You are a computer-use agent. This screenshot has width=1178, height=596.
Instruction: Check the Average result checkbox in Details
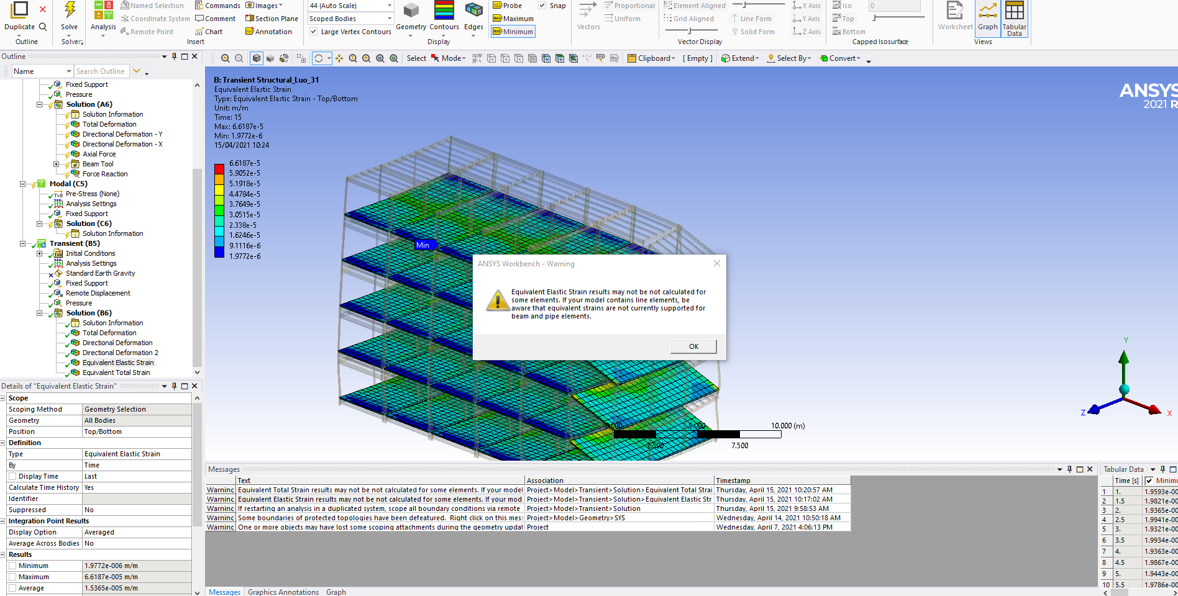coord(12,588)
